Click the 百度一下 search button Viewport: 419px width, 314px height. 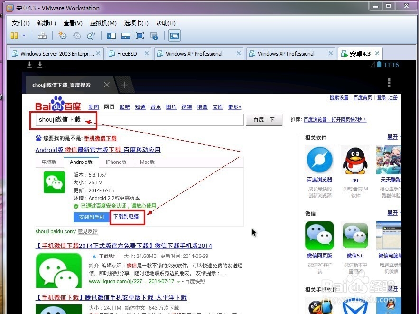[264, 120]
